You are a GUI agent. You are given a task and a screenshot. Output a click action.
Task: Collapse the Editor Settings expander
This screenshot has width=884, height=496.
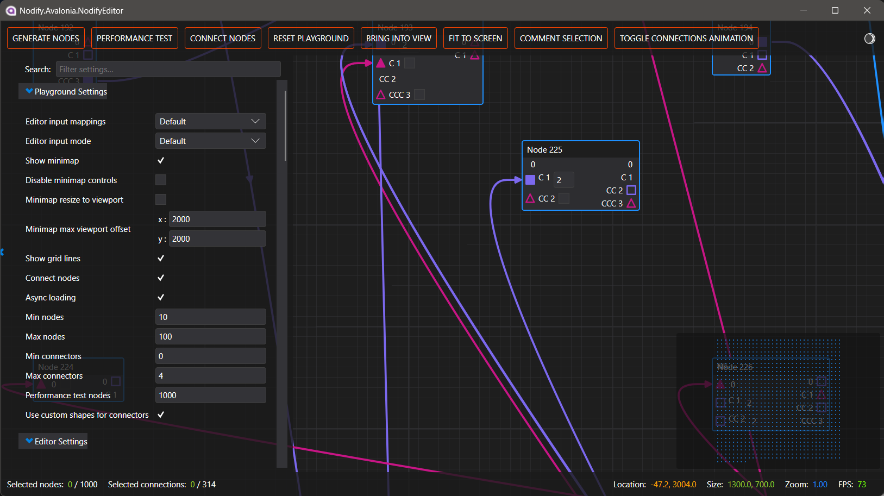click(x=53, y=441)
